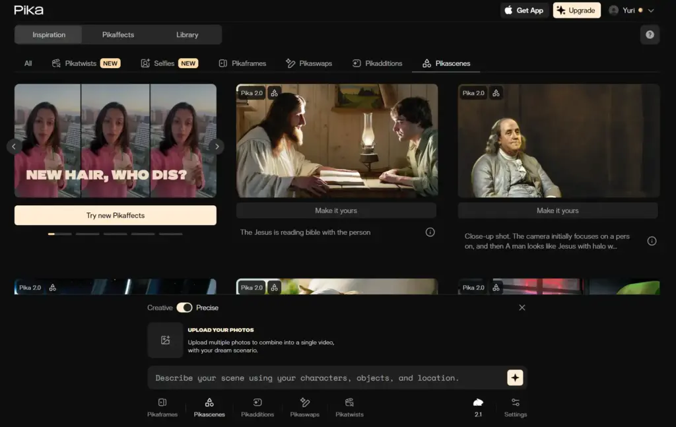Image resolution: width=676 pixels, height=427 pixels.
Task: Click the Upgrade button
Action: 577,11
